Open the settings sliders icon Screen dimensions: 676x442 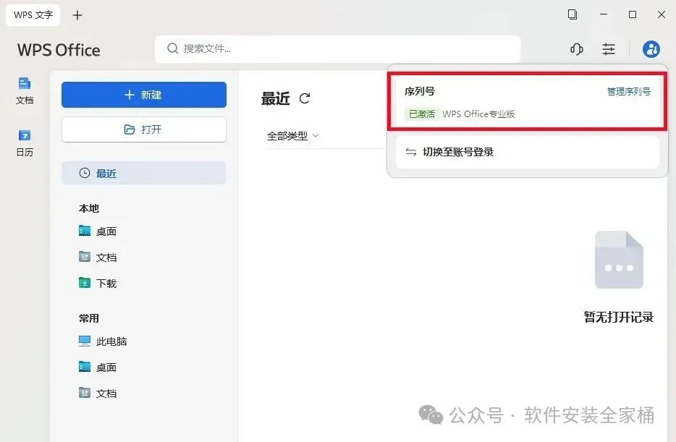[x=608, y=49]
